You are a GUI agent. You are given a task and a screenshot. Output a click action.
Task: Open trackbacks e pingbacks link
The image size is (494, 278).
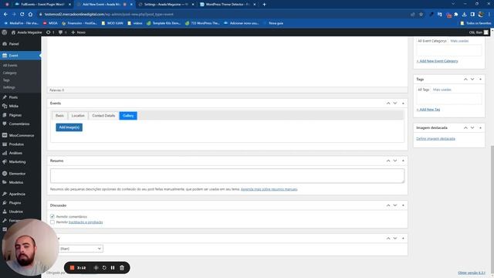(x=86, y=222)
